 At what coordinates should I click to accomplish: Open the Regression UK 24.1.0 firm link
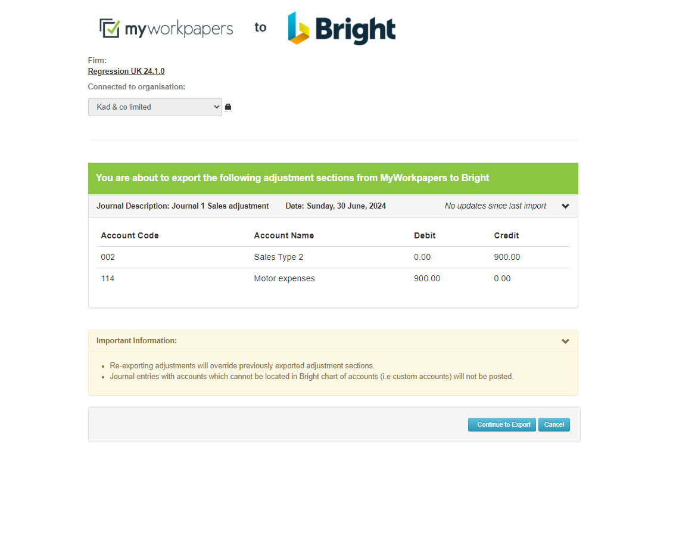tap(126, 71)
